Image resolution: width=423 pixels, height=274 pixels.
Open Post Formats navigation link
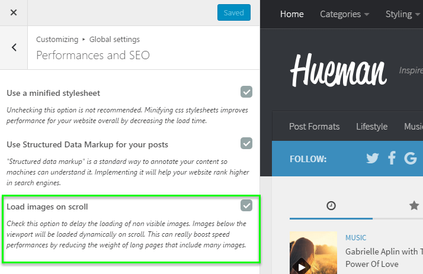coord(314,127)
